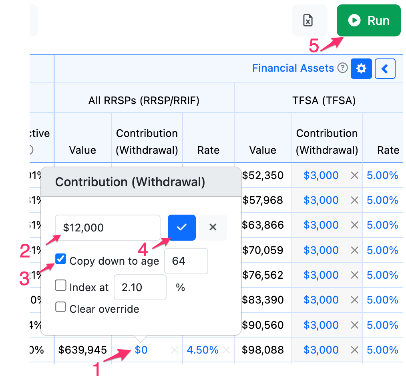
Task: Edit TFSA $3,000 contribution in $52,350 row
Action: tap(321, 175)
